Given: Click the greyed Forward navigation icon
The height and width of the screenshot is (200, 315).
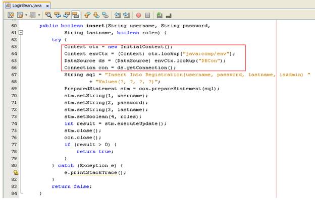Looking at the screenshot, I should [x=32, y=15].
